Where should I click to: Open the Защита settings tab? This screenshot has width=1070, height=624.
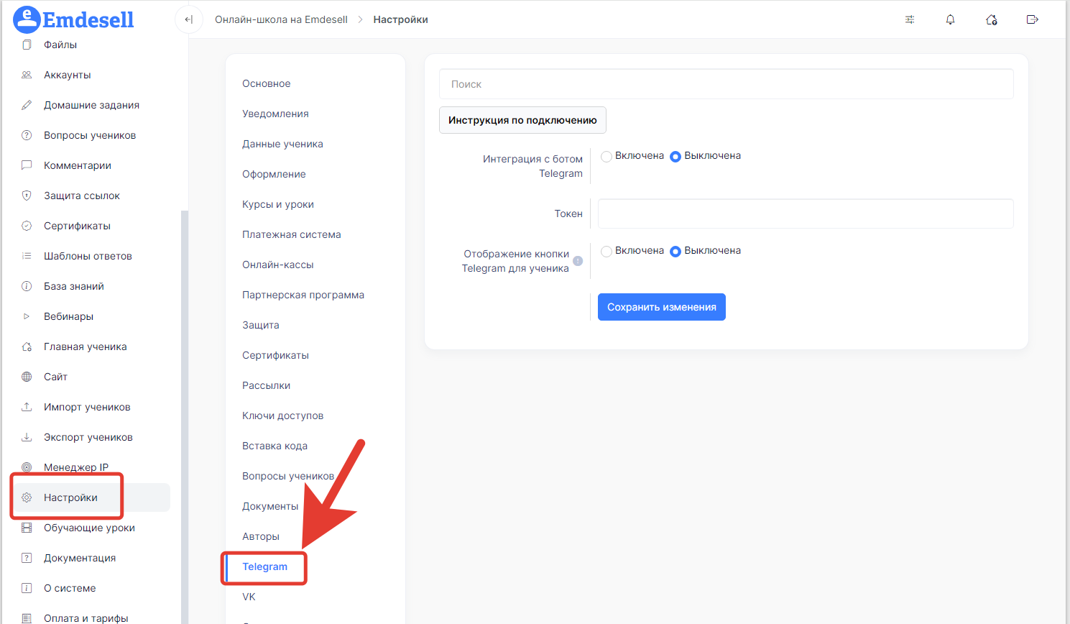[x=261, y=325]
